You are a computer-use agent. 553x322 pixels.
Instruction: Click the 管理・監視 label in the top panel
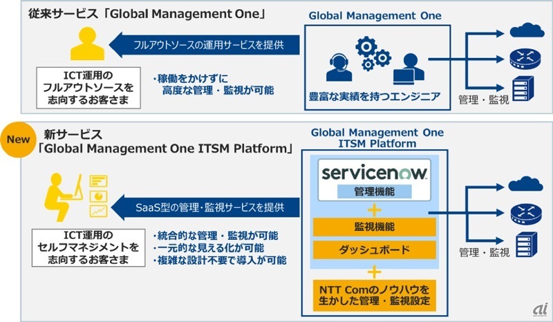[x=483, y=100]
